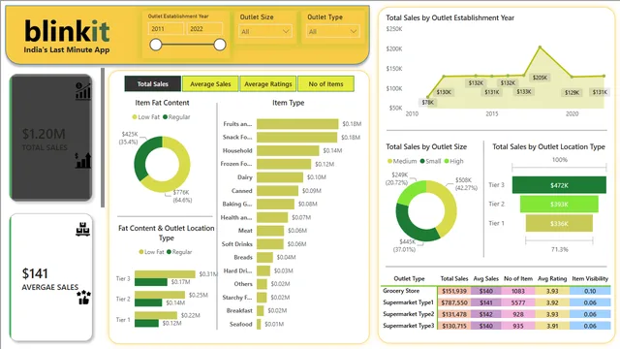Open the Outlet Type dropdown
The height and width of the screenshot is (349, 620).
pyautogui.click(x=332, y=31)
